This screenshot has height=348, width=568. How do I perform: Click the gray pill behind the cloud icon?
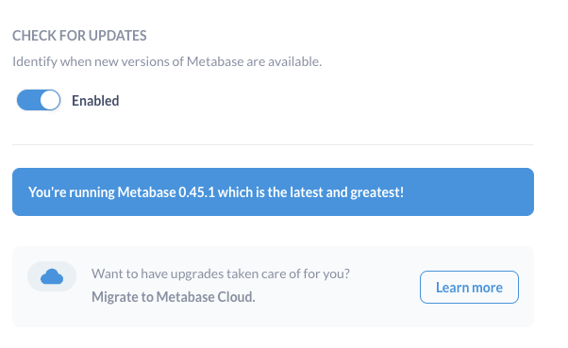coord(52,276)
